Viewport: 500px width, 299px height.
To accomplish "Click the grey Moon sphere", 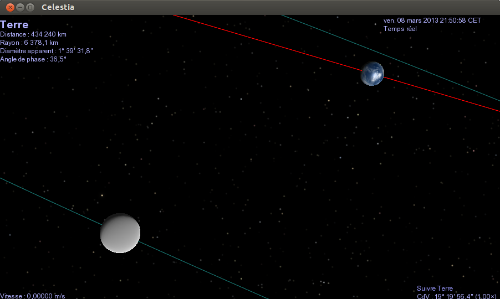I will tap(120, 233).
